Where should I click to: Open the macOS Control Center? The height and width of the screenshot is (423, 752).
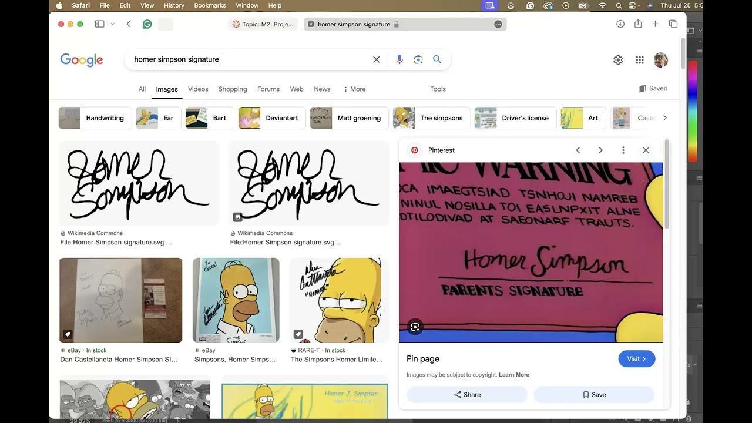tap(633, 5)
